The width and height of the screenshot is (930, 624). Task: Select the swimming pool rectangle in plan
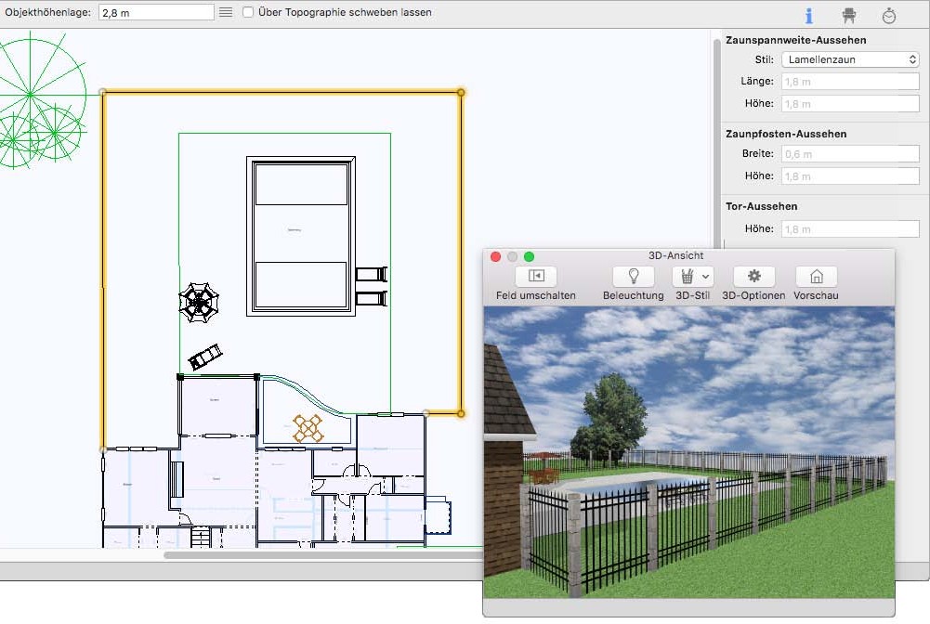pyautogui.click(x=301, y=236)
